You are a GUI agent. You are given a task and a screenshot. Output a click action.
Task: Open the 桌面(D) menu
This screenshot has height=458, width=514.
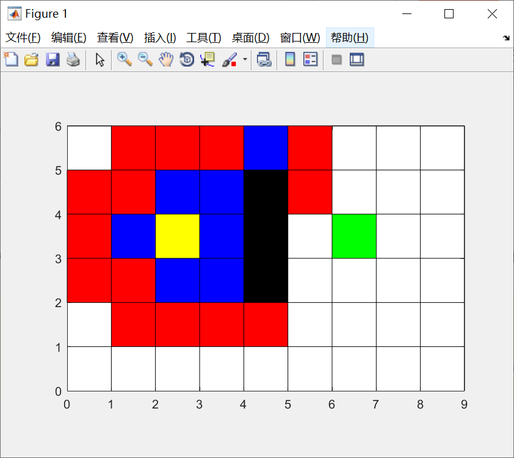click(250, 38)
